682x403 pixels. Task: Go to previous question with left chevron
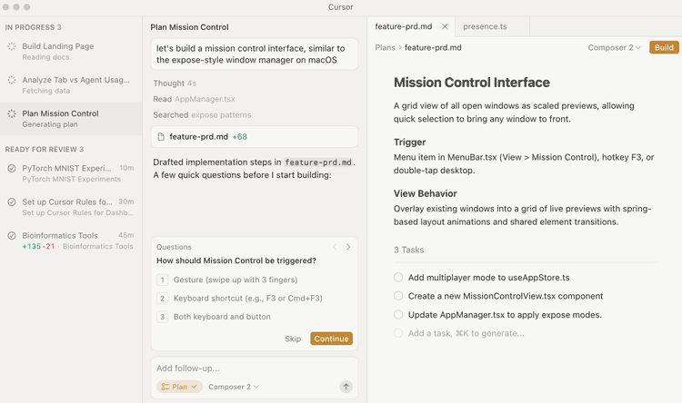click(335, 247)
